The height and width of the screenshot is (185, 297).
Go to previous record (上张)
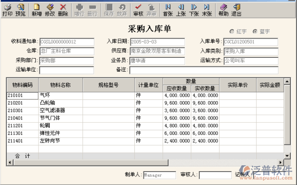[181, 10]
